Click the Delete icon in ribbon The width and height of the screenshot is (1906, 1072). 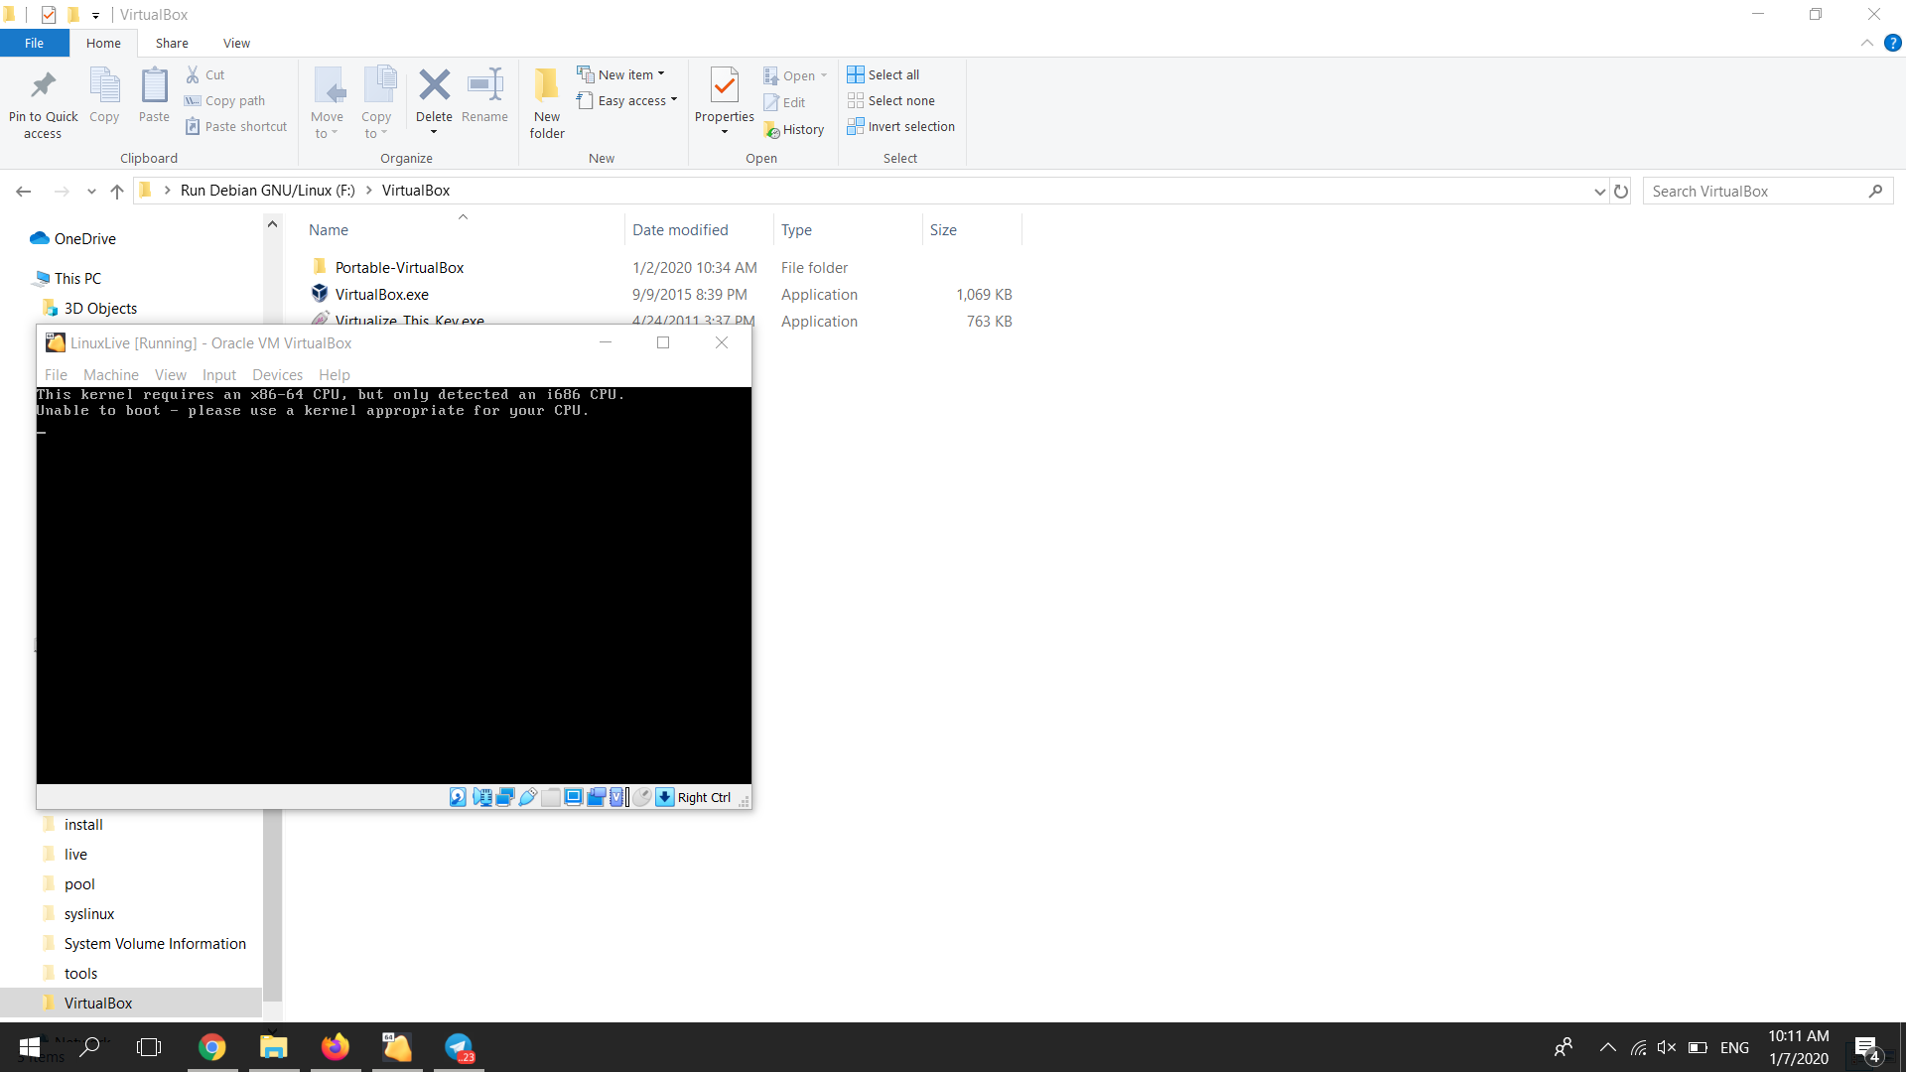[434, 85]
